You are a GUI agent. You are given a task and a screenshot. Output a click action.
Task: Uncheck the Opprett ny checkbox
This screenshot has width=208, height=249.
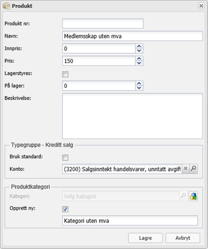click(x=65, y=209)
